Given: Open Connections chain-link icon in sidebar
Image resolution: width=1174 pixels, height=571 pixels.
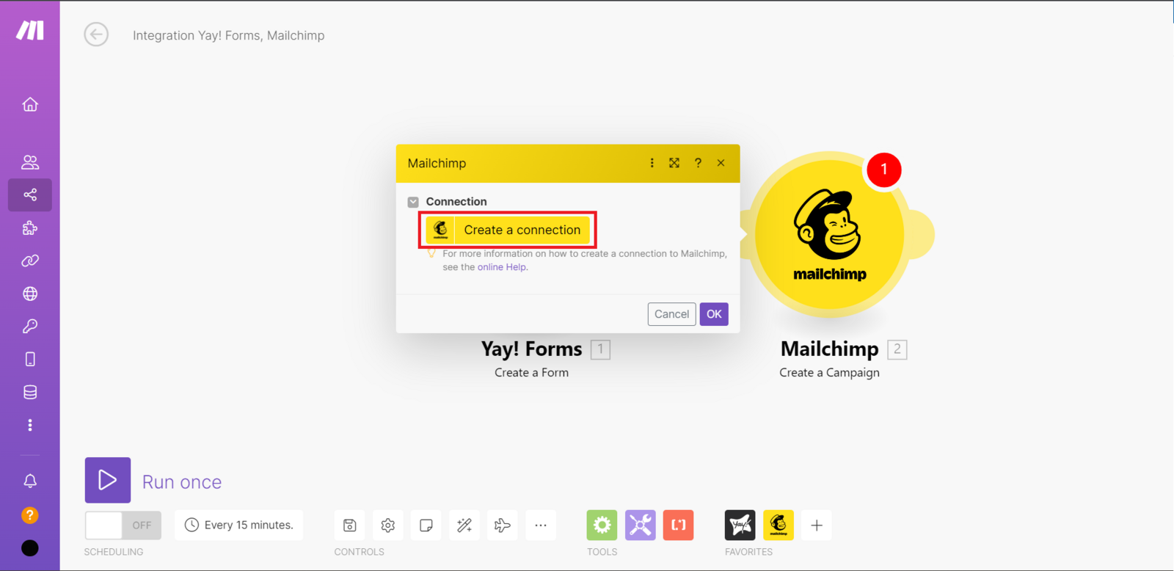Looking at the screenshot, I should point(30,261).
